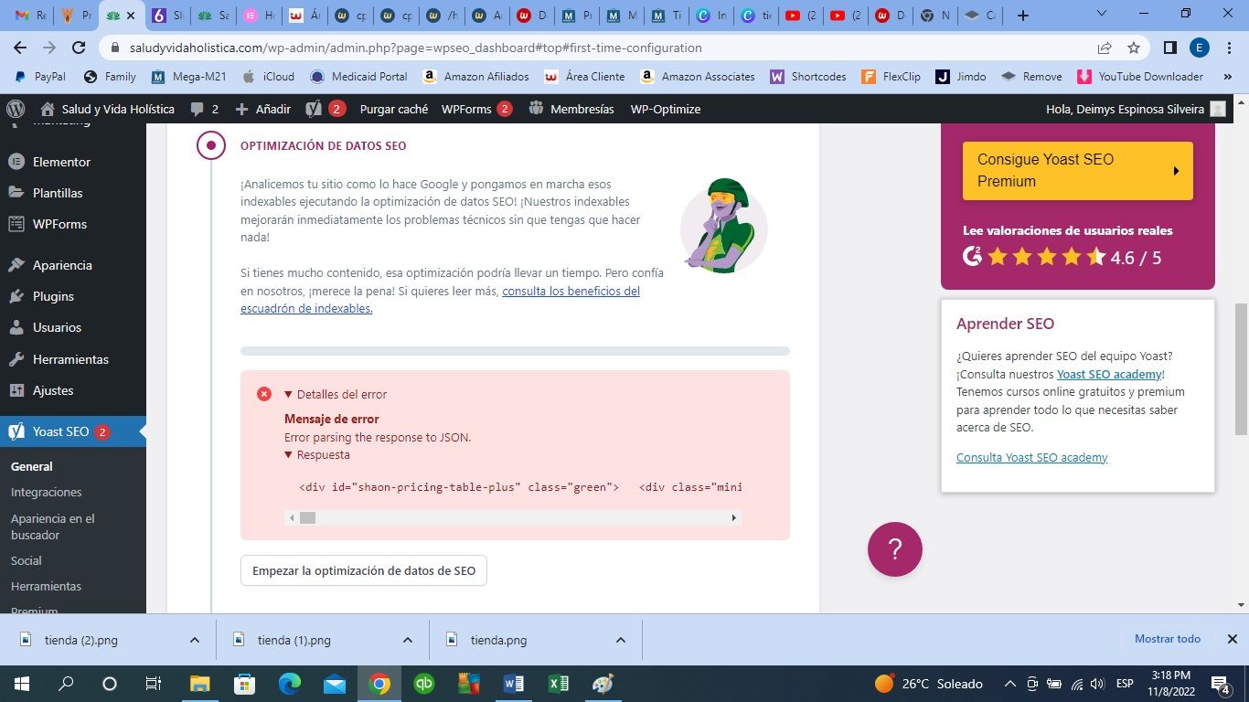Show more bookmarks with the double chevron
The image size is (1249, 702).
click(1228, 77)
